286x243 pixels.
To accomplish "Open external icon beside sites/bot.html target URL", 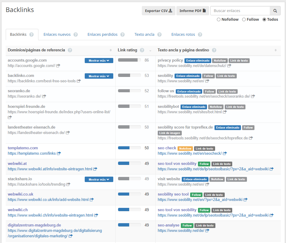I will 225,112.
